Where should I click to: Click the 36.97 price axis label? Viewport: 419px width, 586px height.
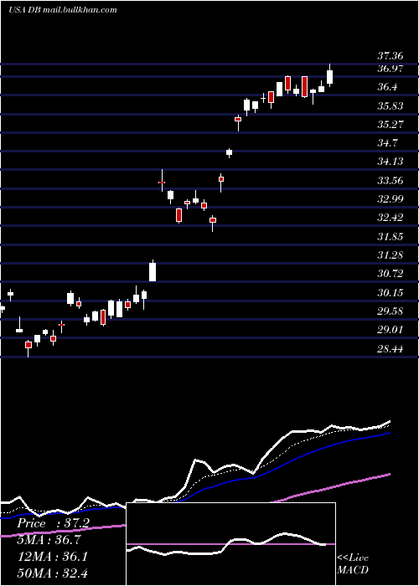point(391,69)
